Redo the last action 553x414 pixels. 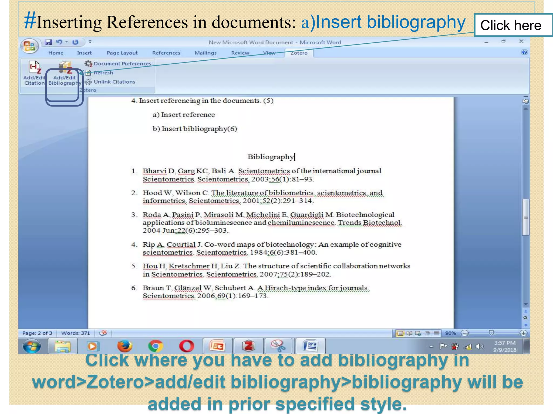75,42
